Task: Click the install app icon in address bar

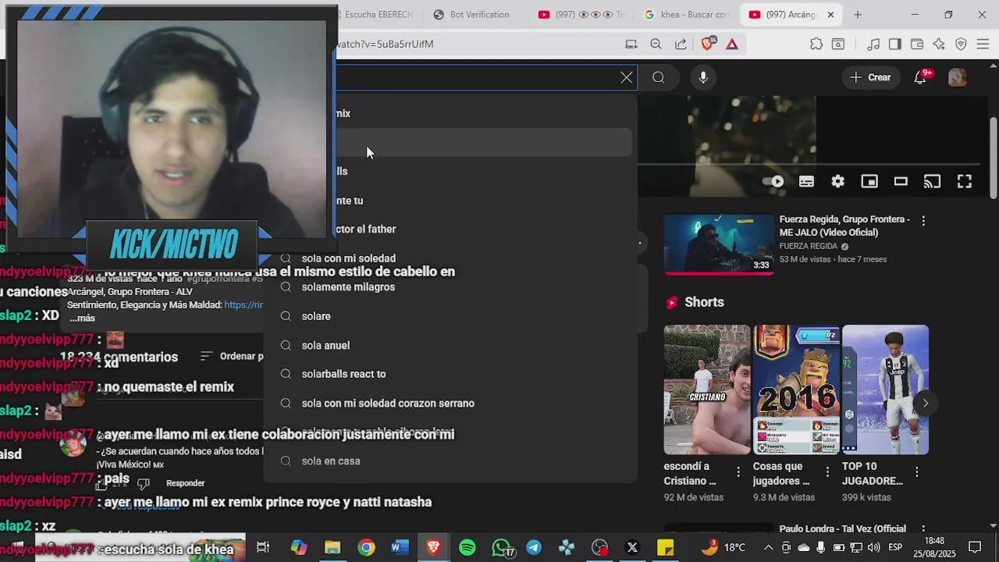Action: (x=631, y=44)
